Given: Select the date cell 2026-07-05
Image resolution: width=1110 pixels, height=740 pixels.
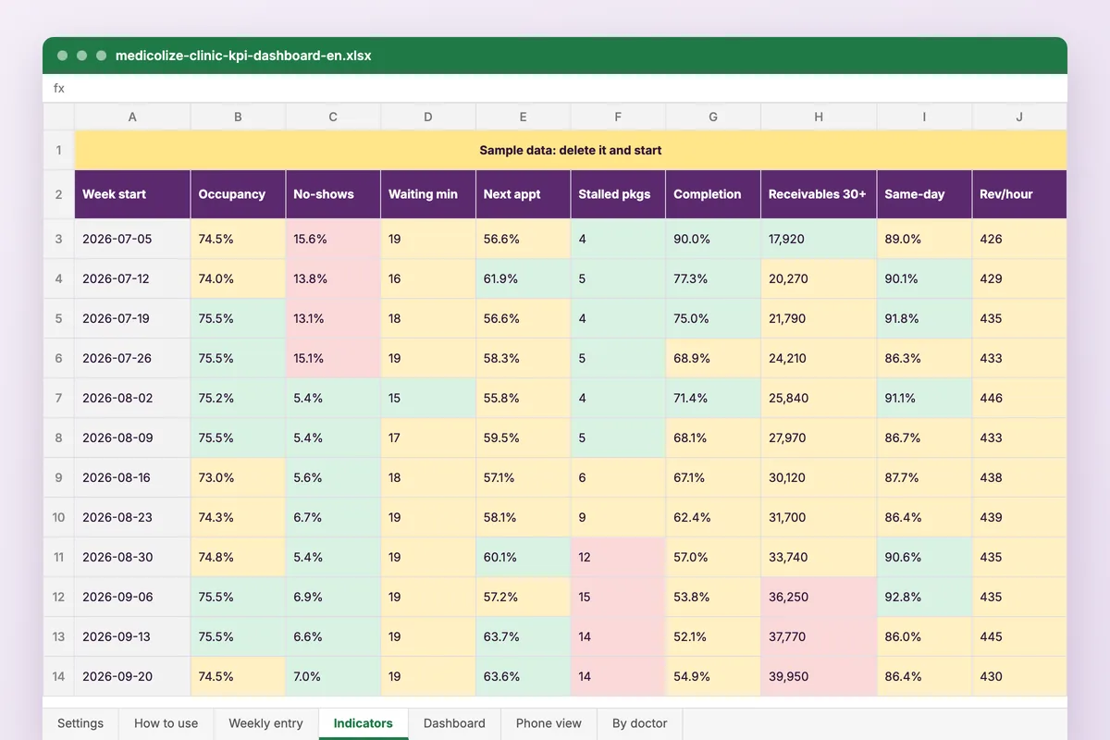Looking at the screenshot, I should pos(132,239).
